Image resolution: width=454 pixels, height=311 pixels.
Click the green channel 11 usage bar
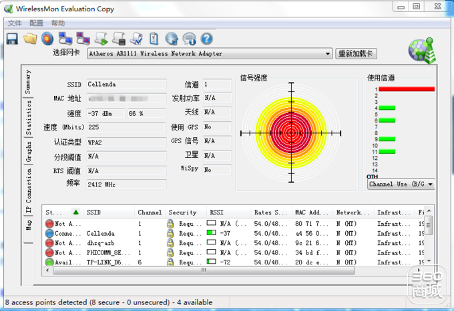(387, 152)
